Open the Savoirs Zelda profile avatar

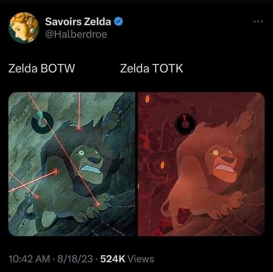pyautogui.click(x=23, y=27)
